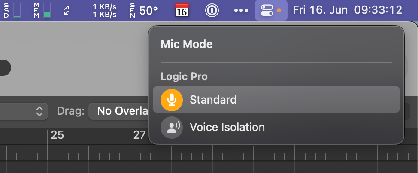Click the Mic Mode panel header
Viewport: 418px width, 173px height.
pyautogui.click(x=187, y=44)
